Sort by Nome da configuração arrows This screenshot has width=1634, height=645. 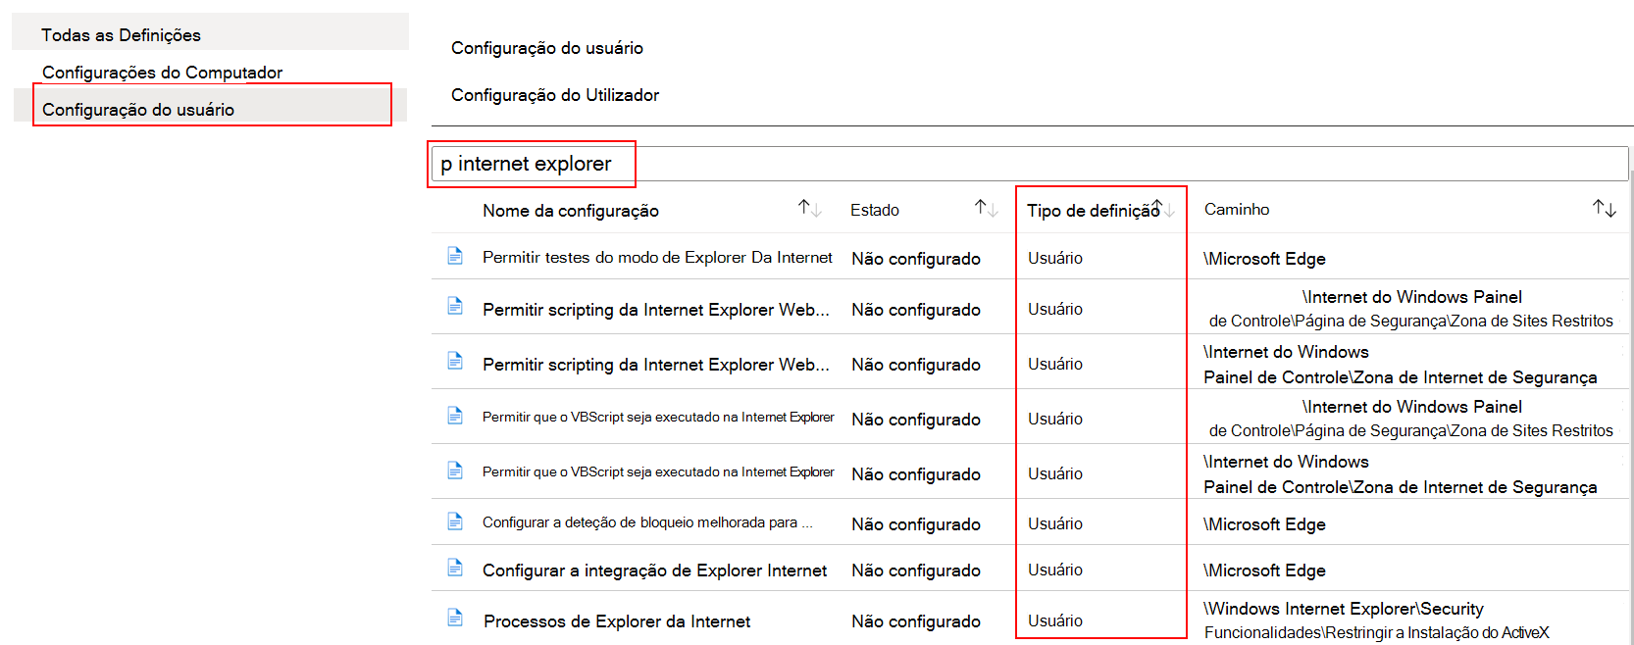809,208
